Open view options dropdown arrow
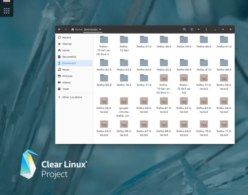248x195 pixels. click(x=198, y=29)
